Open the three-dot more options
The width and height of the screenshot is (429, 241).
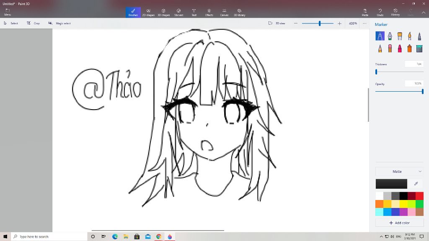[364, 23]
